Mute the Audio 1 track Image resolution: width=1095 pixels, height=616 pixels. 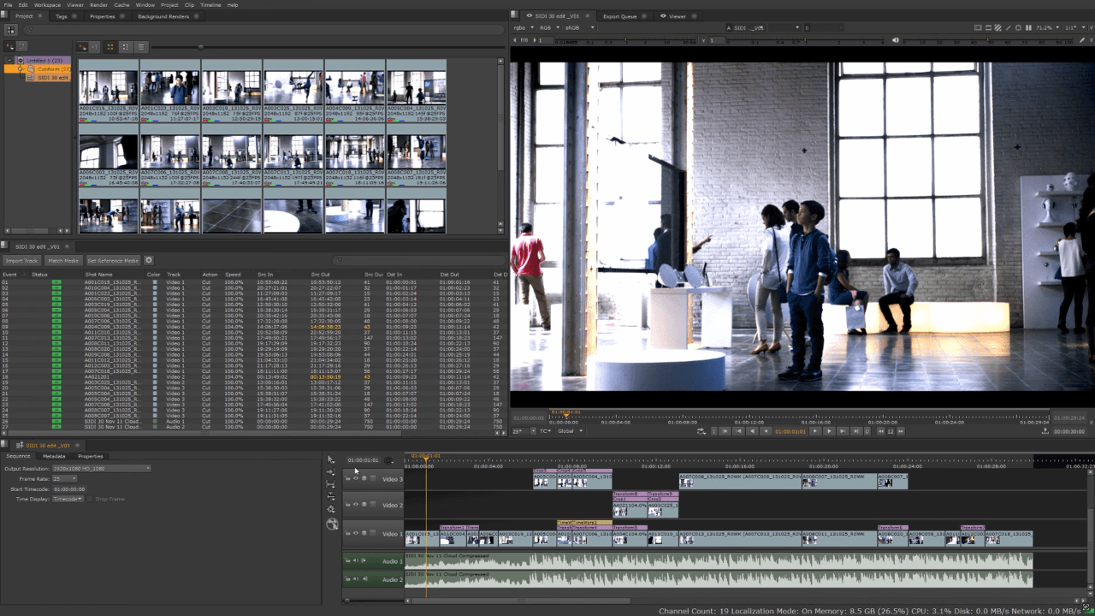pyautogui.click(x=356, y=561)
